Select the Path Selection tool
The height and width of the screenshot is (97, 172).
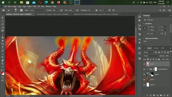pyautogui.click(x=2, y=54)
